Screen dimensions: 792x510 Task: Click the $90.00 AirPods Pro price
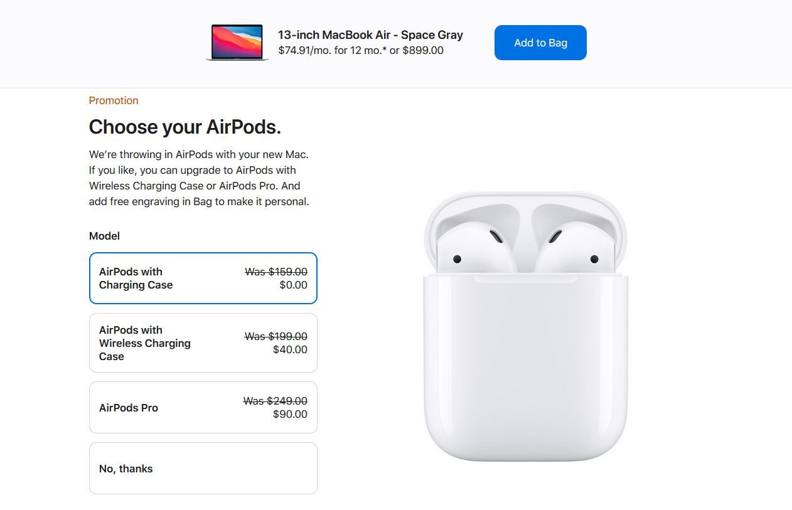[x=290, y=414]
